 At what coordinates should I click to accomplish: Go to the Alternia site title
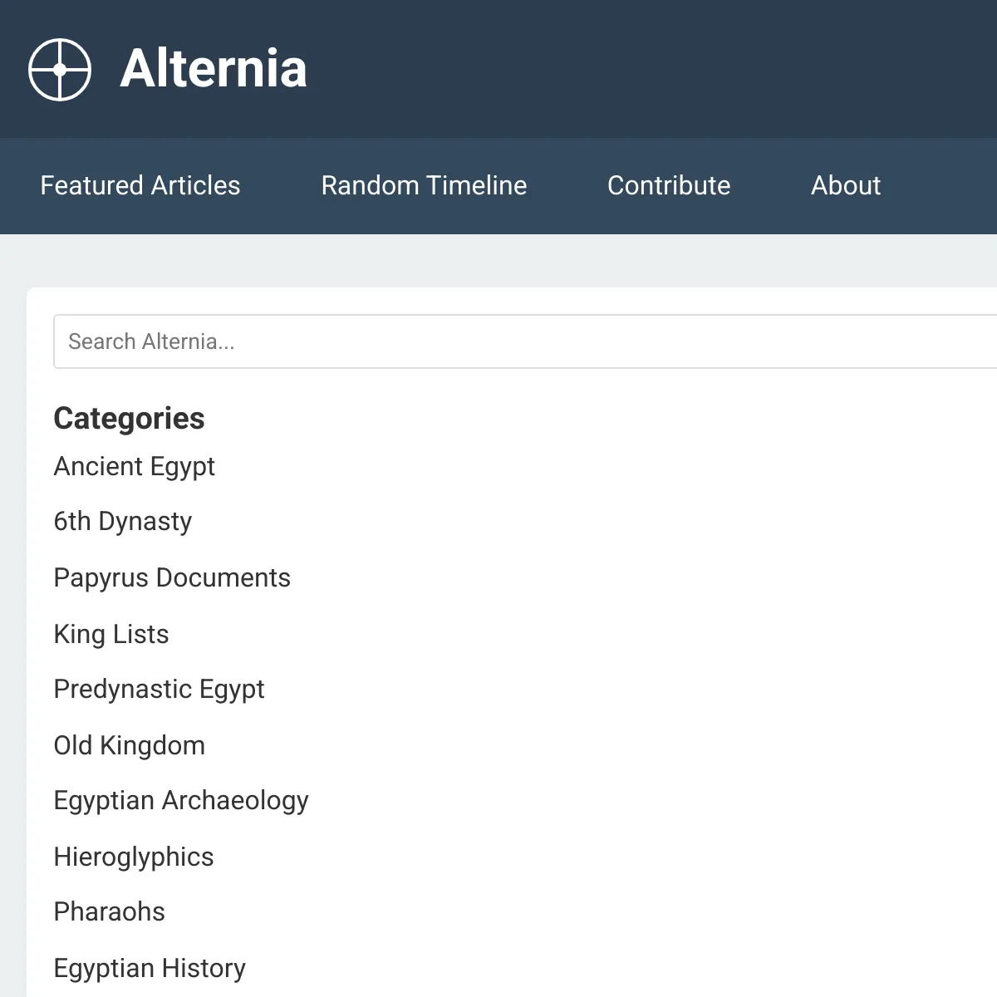pos(214,68)
